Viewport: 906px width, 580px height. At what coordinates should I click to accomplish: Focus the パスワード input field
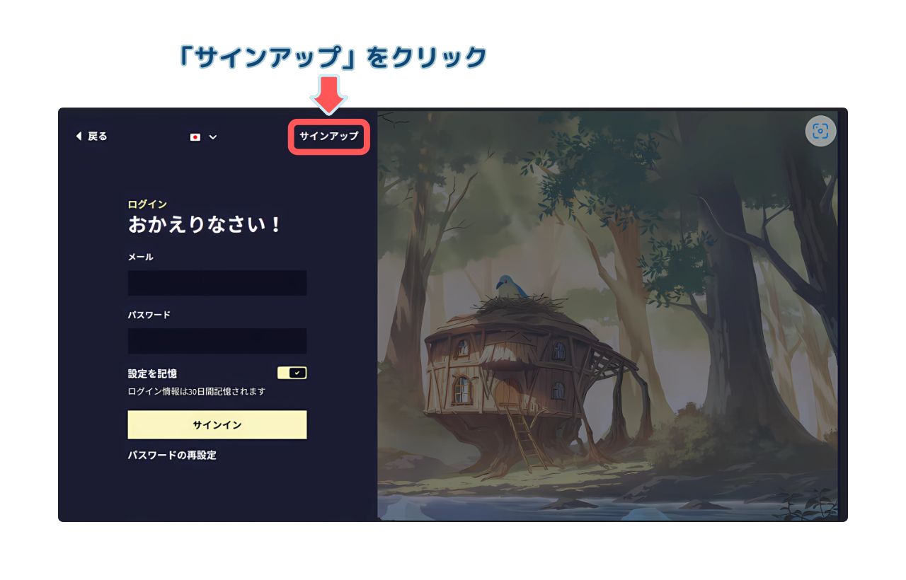(217, 341)
